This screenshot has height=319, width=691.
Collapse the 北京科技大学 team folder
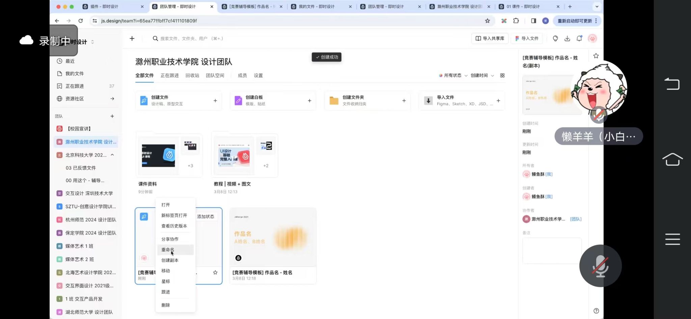coord(112,155)
